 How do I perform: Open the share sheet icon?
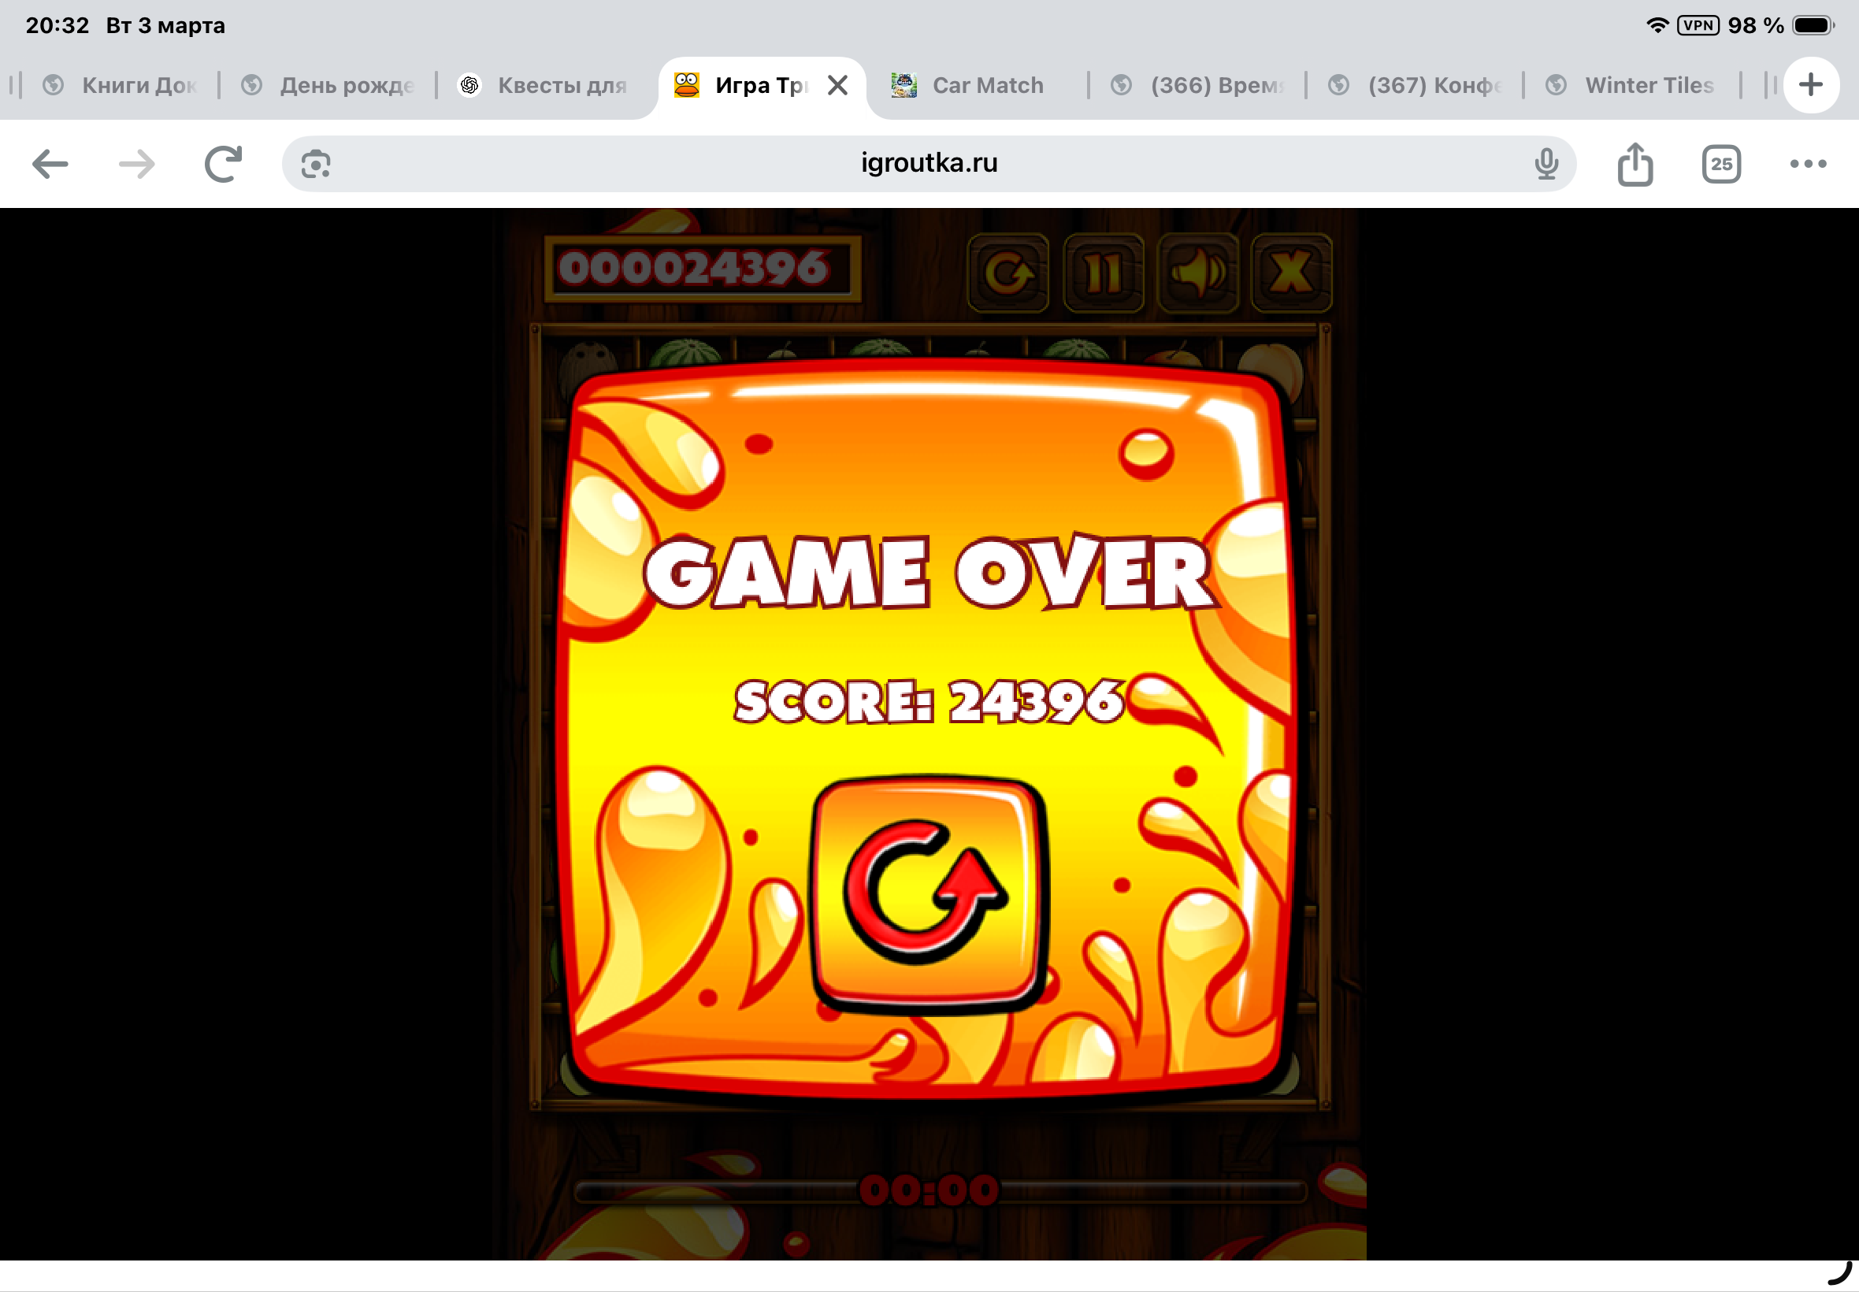[x=1635, y=165]
